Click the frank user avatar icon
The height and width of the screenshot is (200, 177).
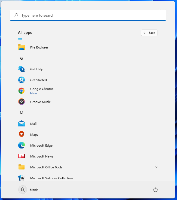click(x=23, y=190)
